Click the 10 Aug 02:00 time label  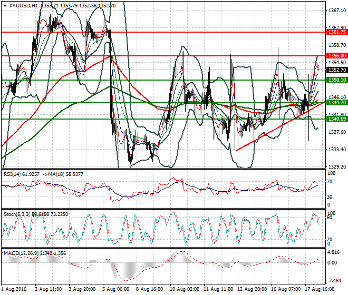point(185,289)
